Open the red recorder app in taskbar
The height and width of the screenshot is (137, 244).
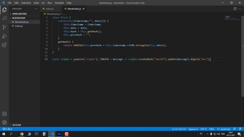tap(67, 134)
